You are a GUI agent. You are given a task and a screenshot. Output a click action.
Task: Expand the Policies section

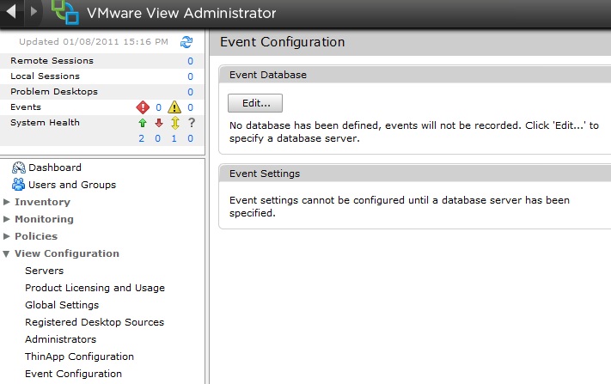coord(6,236)
